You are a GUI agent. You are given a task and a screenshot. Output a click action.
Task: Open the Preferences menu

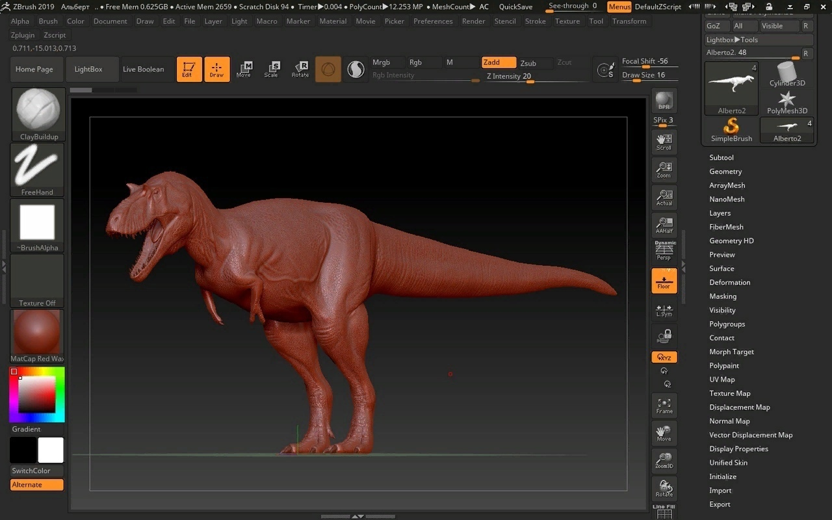click(x=433, y=21)
